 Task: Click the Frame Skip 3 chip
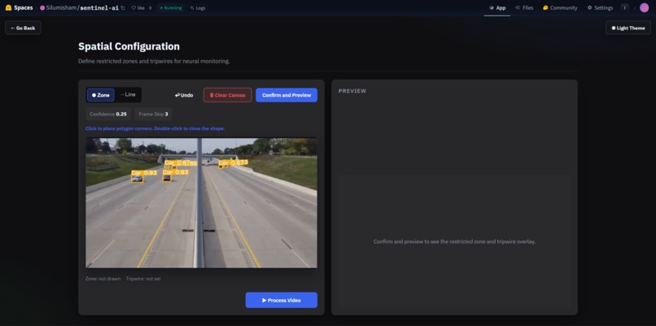(x=153, y=114)
